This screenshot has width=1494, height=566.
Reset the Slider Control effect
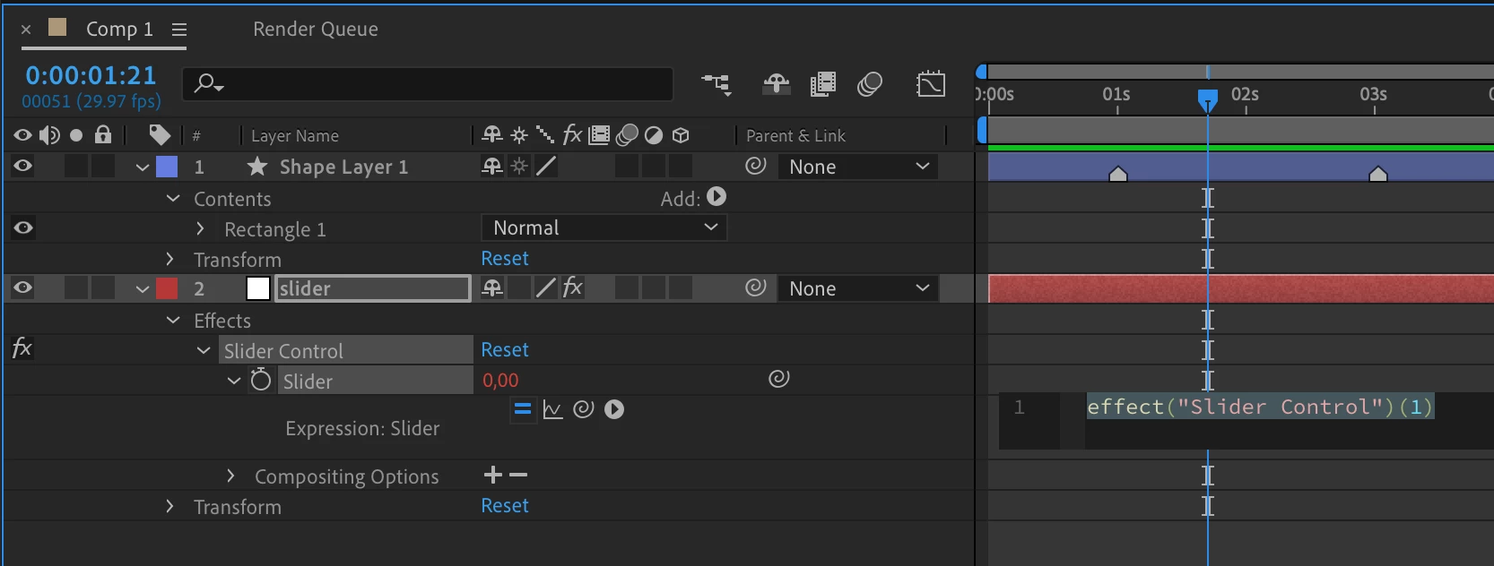point(505,349)
